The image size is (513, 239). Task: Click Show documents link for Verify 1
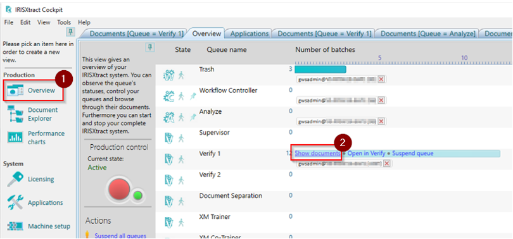(317, 153)
